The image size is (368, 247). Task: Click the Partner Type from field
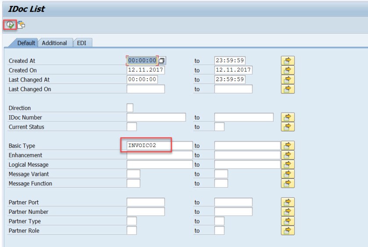[x=132, y=221]
